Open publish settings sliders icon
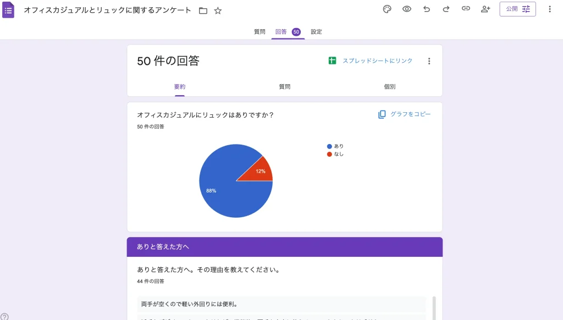 coord(526,9)
